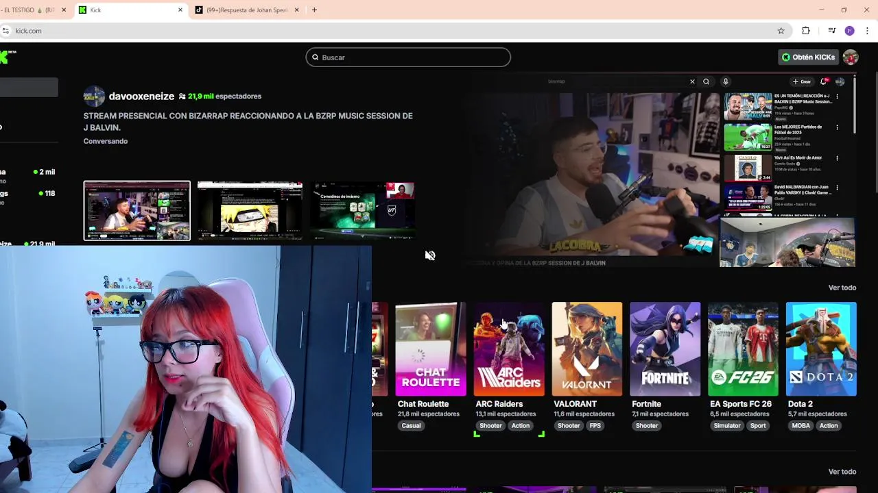The image size is (878, 493).
Task: Open the featured davooxeneize stream video
Action: (x=662, y=170)
